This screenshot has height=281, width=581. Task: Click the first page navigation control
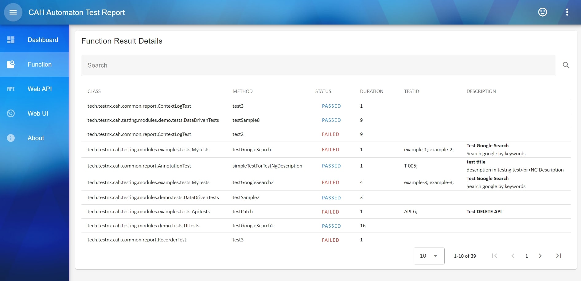494,256
